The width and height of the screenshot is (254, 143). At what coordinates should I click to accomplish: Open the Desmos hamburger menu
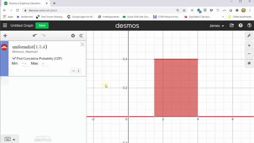[x=5, y=25]
